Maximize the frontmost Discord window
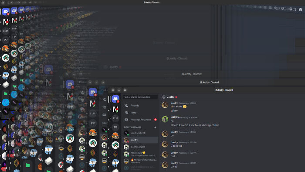 click(125, 90)
